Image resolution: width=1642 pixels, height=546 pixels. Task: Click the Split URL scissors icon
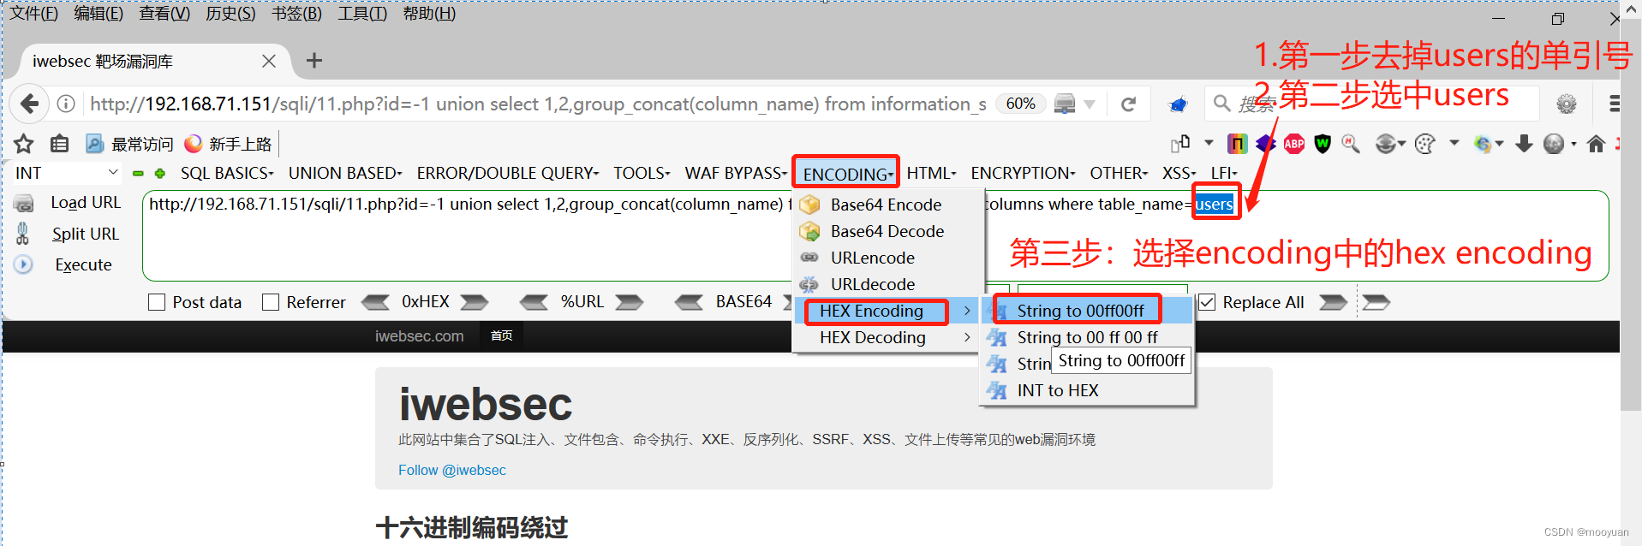[x=23, y=234]
